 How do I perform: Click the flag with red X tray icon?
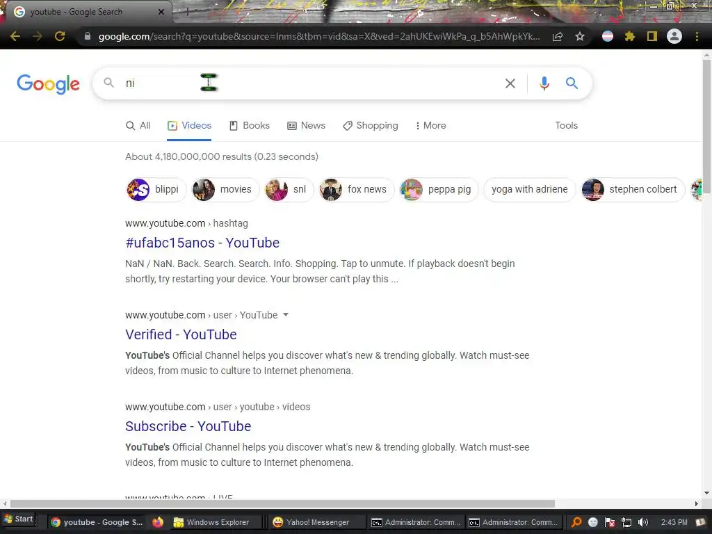coord(610,522)
